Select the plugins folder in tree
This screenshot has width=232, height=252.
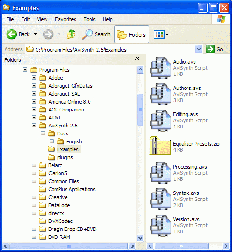click(65, 157)
